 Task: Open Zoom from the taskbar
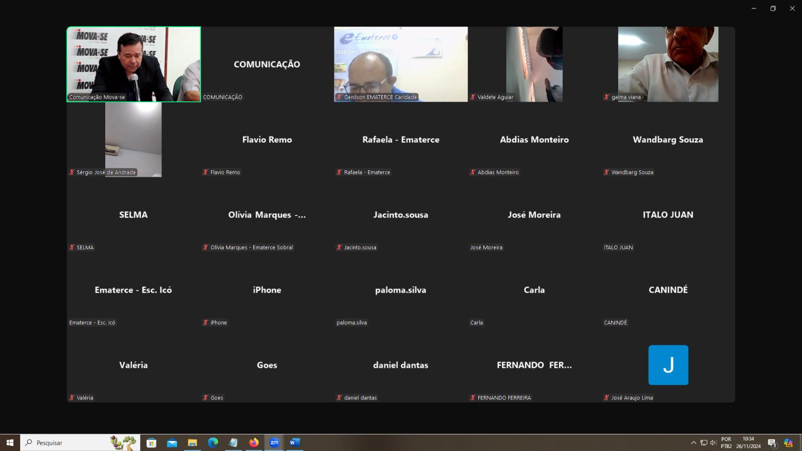(274, 442)
